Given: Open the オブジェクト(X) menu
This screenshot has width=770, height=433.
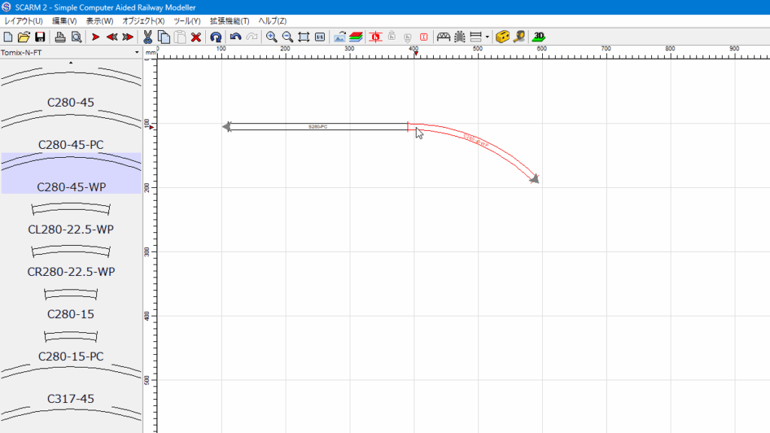Looking at the screenshot, I should pos(143,20).
